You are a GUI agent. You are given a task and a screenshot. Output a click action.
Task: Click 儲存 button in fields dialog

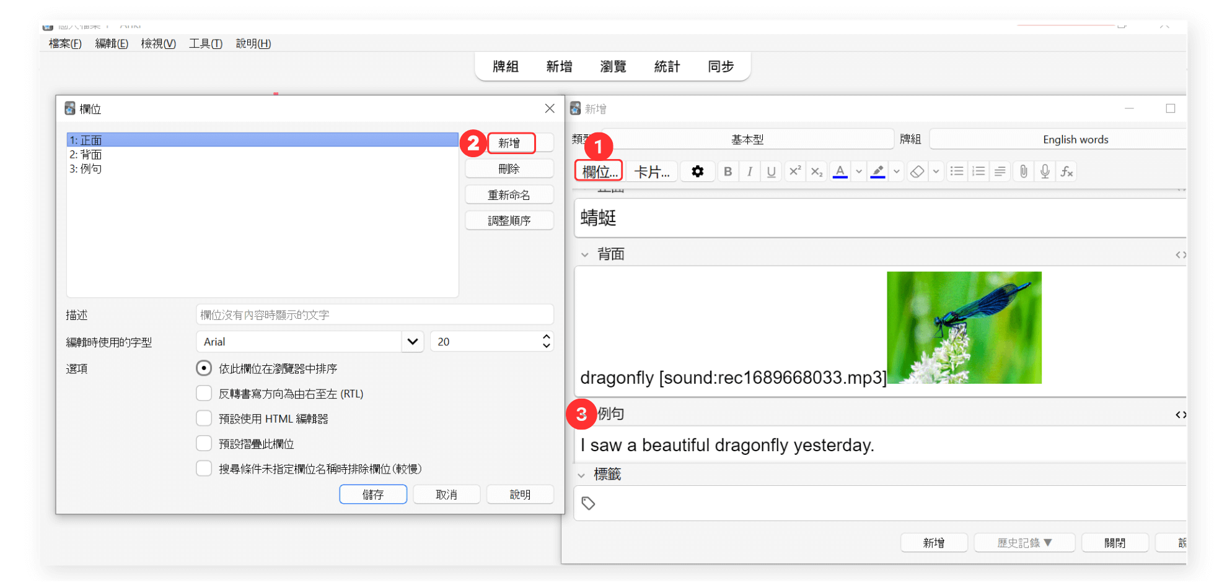click(373, 495)
